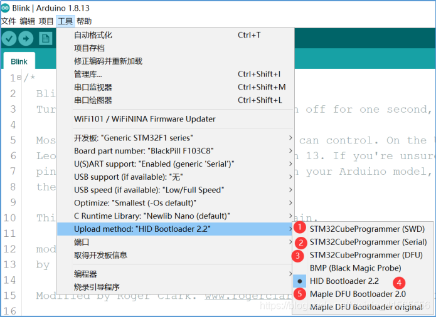
Task: Click the Verify checkmark toolbar icon
Action: pyautogui.click(x=9, y=38)
